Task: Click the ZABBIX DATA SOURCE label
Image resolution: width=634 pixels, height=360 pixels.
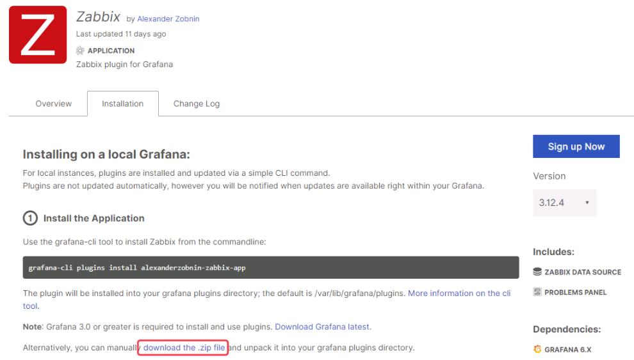Action: point(583,272)
